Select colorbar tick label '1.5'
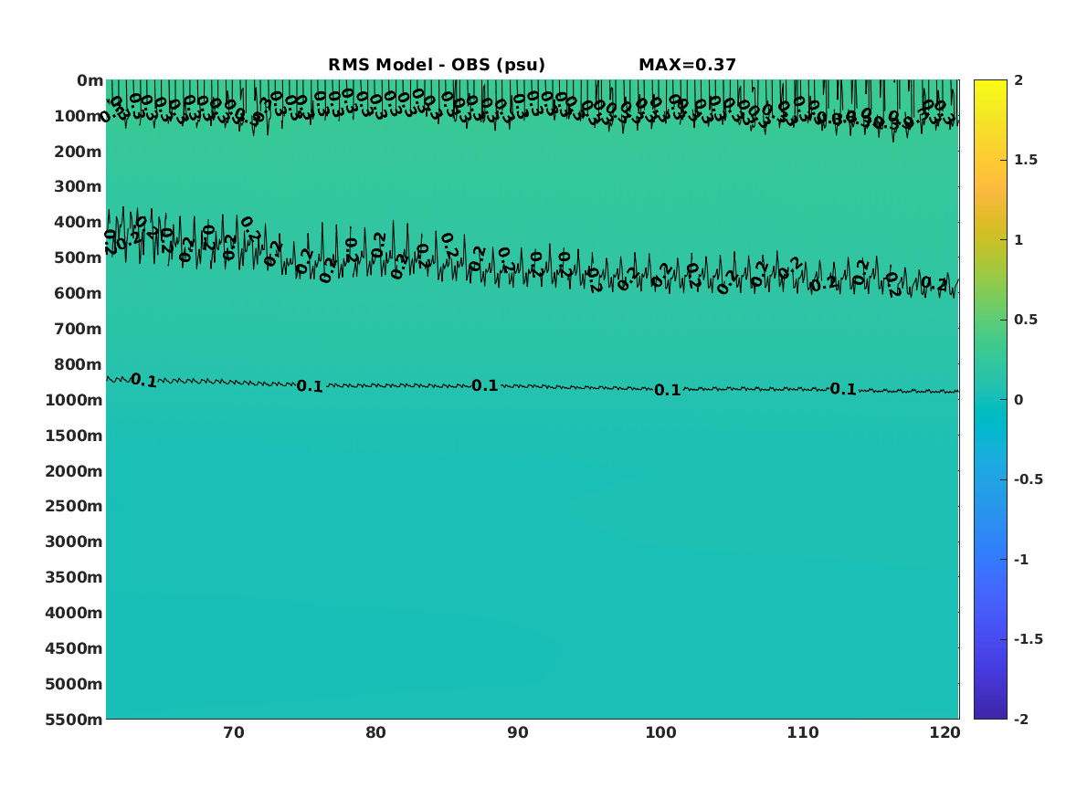 pos(1025,160)
